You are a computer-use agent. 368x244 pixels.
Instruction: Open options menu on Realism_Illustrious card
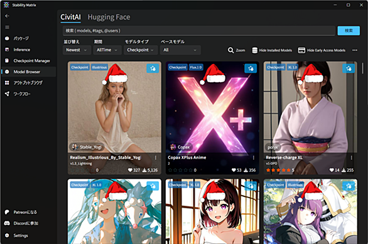pos(156,157)
